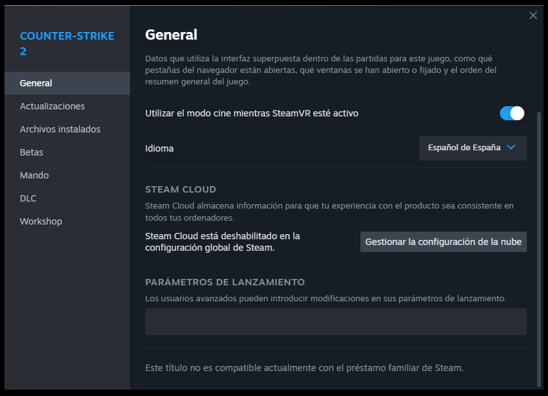The image size is (548, 396).
Task: Click inside the launch parameters field
Action: point(335,322)
